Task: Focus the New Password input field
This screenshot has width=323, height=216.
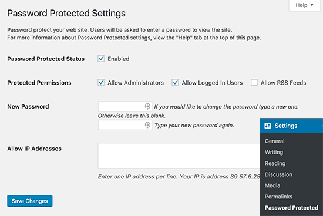Action: pyautogui.click(x=125, y=106)
